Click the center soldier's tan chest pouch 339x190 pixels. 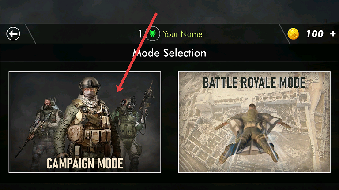pos(75,133)
